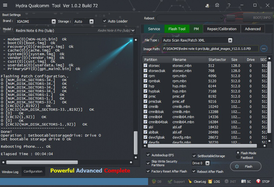Screen dimensions: 274x187
Task: Uncheck the Auto Loader checkbox
Action: tap(105, 21)
